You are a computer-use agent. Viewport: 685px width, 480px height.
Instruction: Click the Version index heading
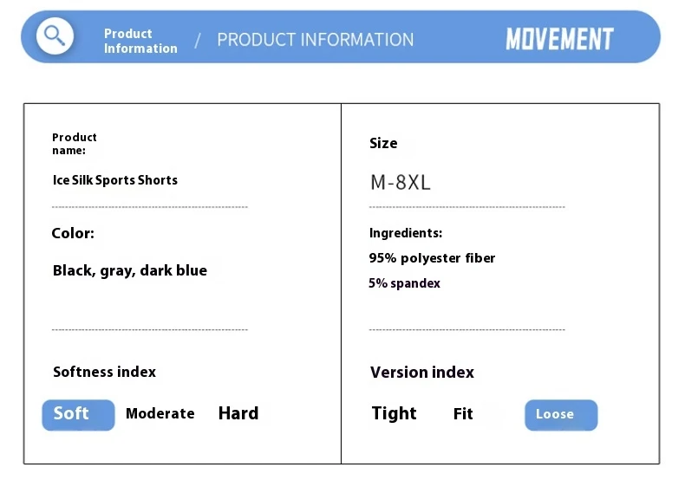tap(421, 373)
